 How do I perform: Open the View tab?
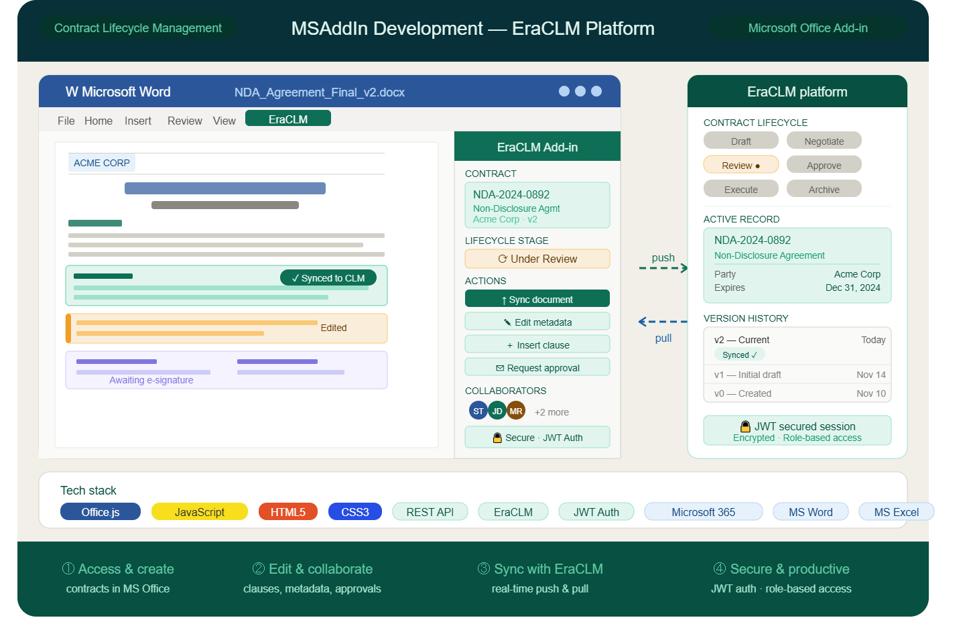(224, 121)
